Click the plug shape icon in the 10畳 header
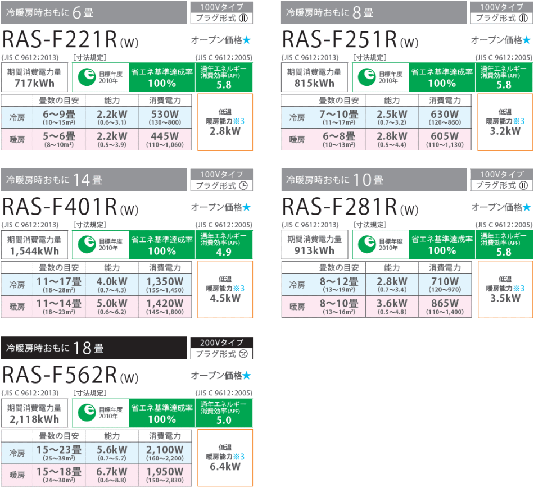The width and height of the screenshot is (534, 488). click(523, 185)
